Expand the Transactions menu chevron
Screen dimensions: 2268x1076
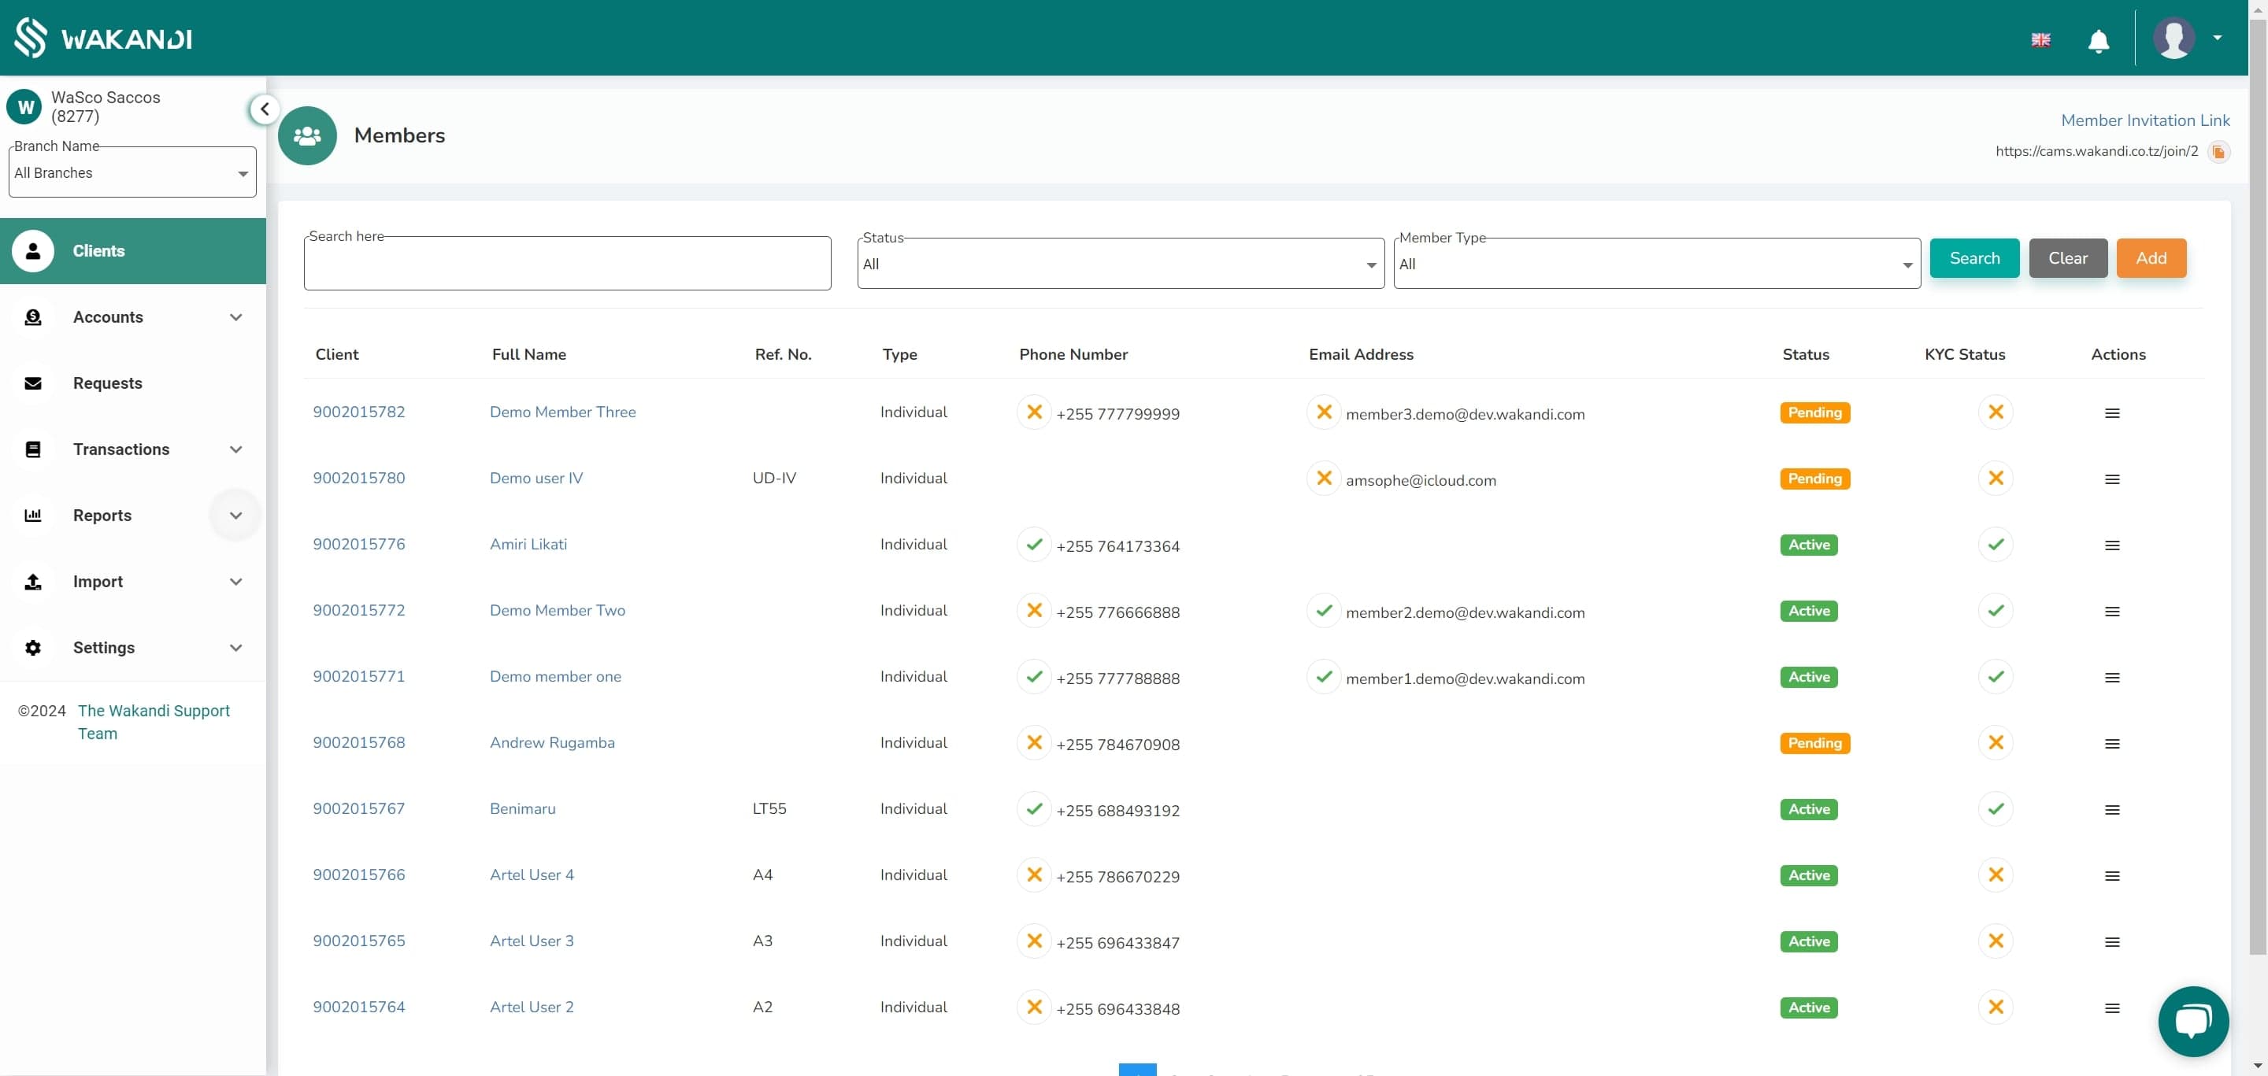pyautogui.click(x=235, y=449)
